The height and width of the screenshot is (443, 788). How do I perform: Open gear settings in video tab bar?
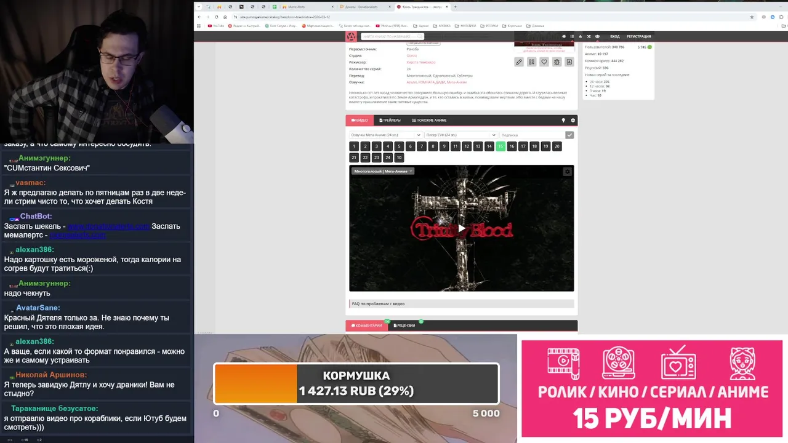573,121
